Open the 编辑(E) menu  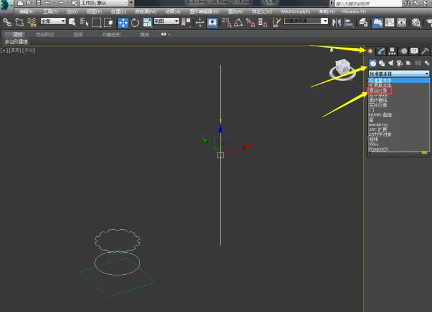(x=26, y=12)
